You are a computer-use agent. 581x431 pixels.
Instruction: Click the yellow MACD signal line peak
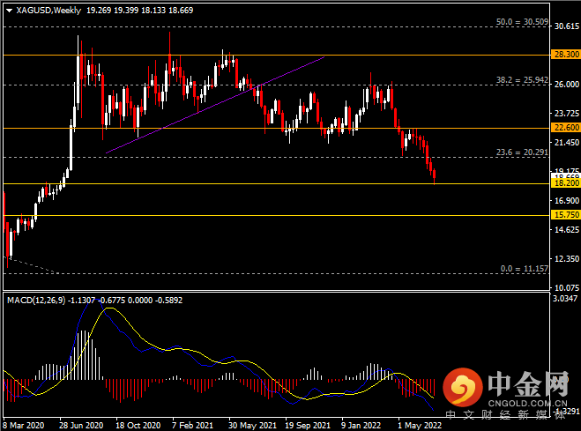tap(110, 308)
